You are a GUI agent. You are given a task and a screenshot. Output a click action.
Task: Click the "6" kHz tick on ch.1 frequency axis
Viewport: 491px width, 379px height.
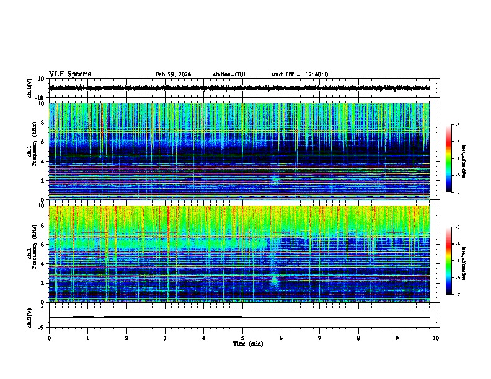coord(43,142)
